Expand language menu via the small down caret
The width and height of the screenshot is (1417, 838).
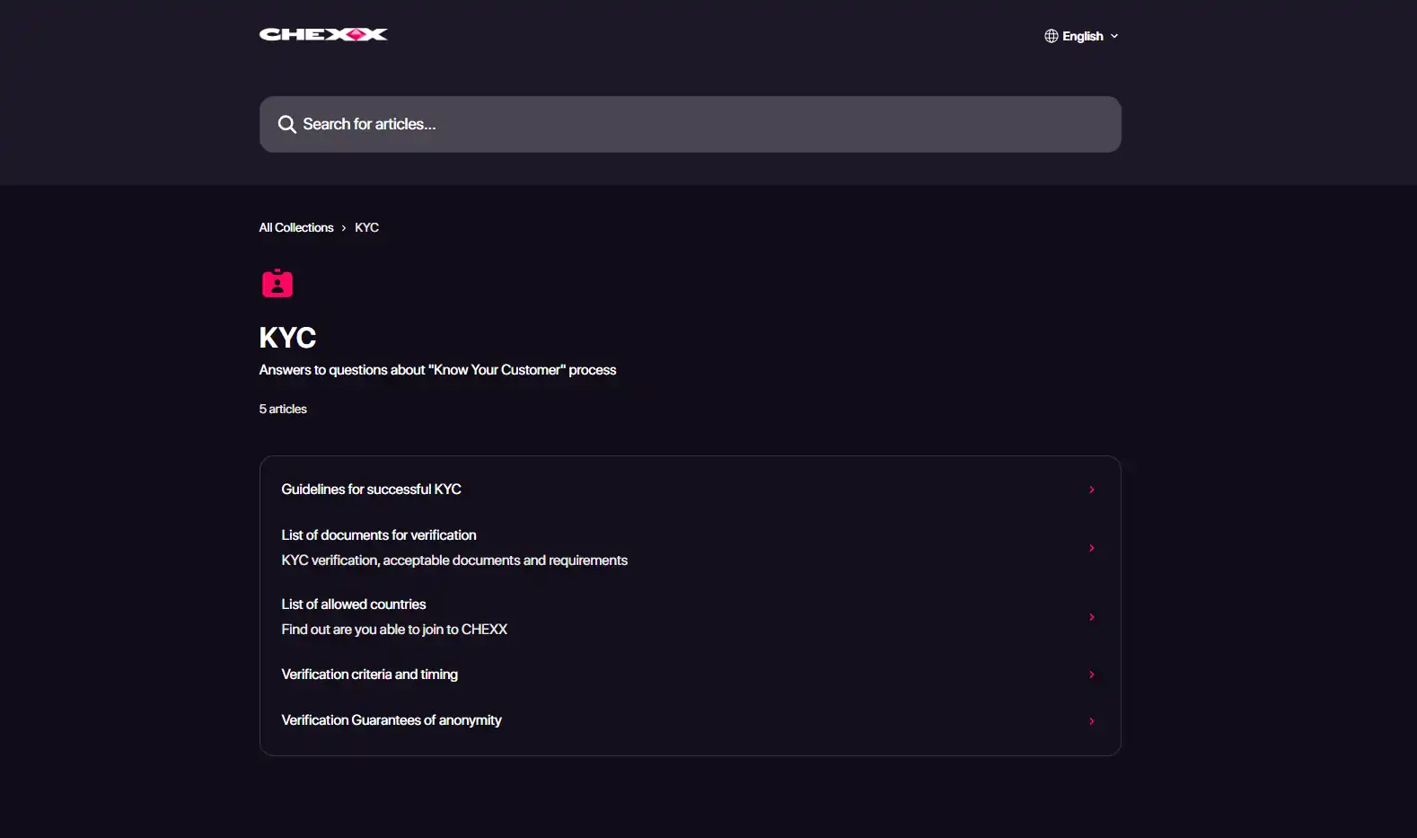(x=1114, y=36)
